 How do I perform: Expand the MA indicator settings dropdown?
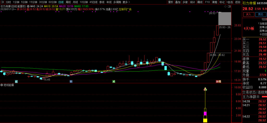point(28,6)
